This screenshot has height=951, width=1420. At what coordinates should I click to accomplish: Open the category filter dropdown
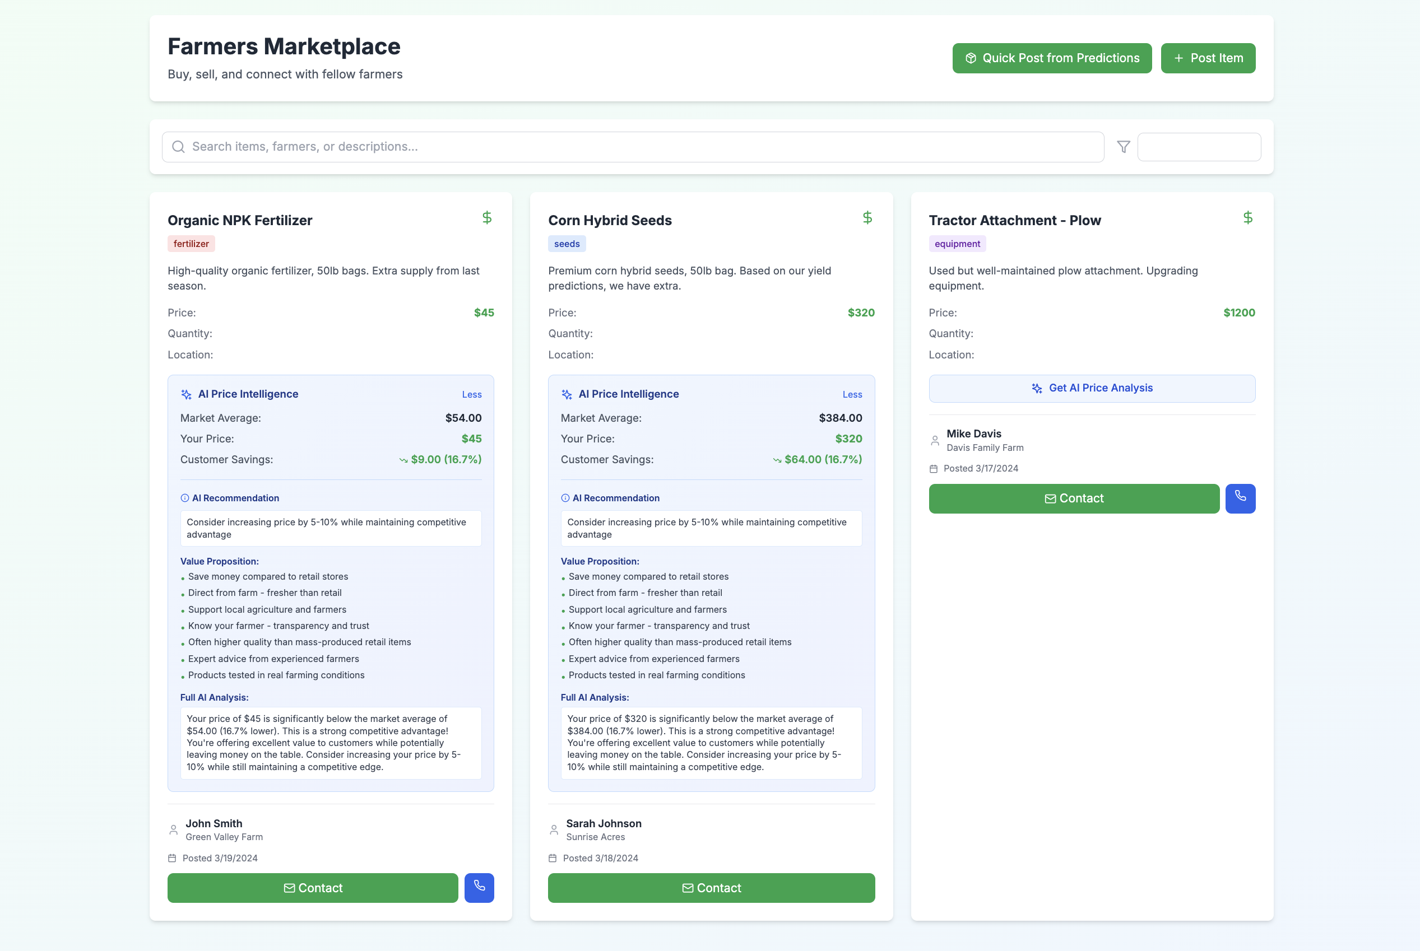[1199, 147]
